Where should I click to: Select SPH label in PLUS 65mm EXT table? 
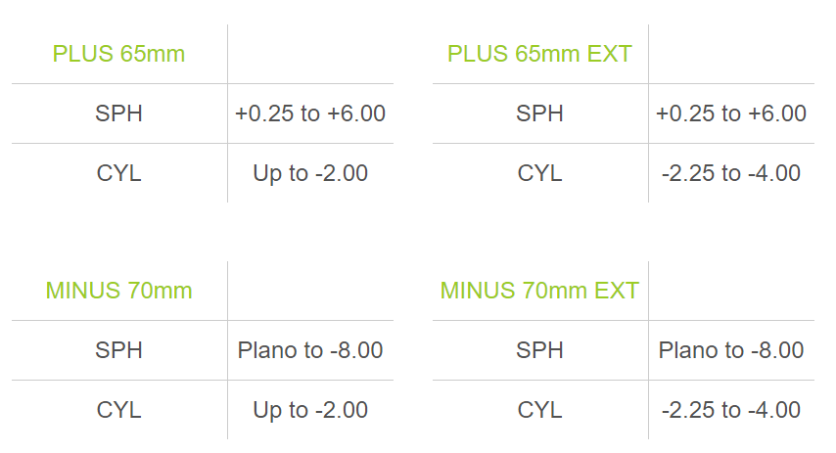pos(539,113)
